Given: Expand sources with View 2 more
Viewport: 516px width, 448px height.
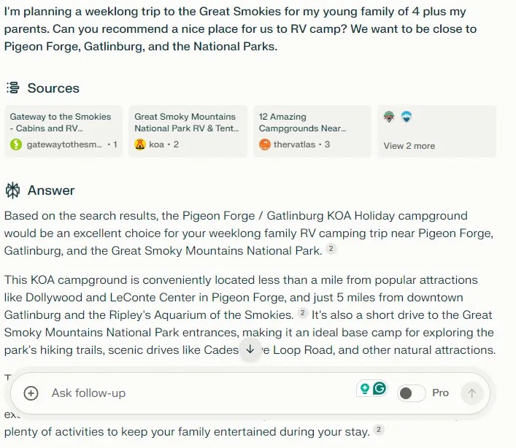Looking at the screenshot, I should click(409, 145).
